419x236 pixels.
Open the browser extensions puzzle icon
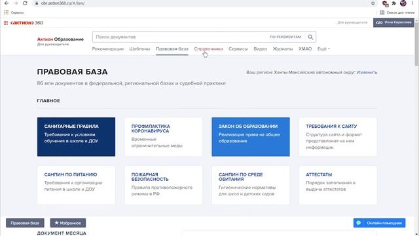pos(393,3)
